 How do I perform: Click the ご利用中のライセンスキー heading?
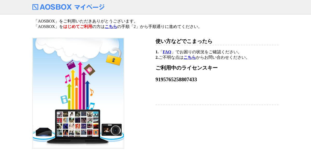coord(186,68)
